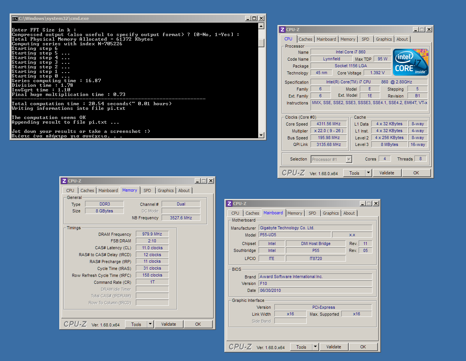Select SPD tab in CPU window
This screenshot has width=466, height=361.
365,39
